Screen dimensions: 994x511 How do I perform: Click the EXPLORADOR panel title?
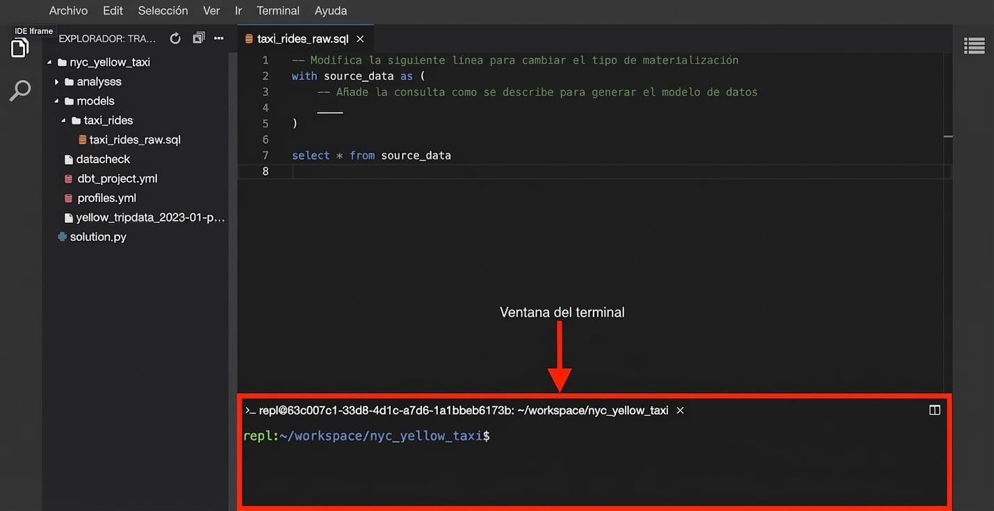pos(107,38)
